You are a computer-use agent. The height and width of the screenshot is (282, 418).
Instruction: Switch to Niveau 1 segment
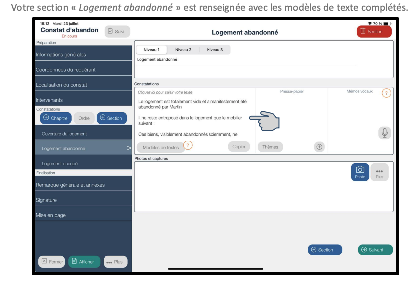click(151, 50)
